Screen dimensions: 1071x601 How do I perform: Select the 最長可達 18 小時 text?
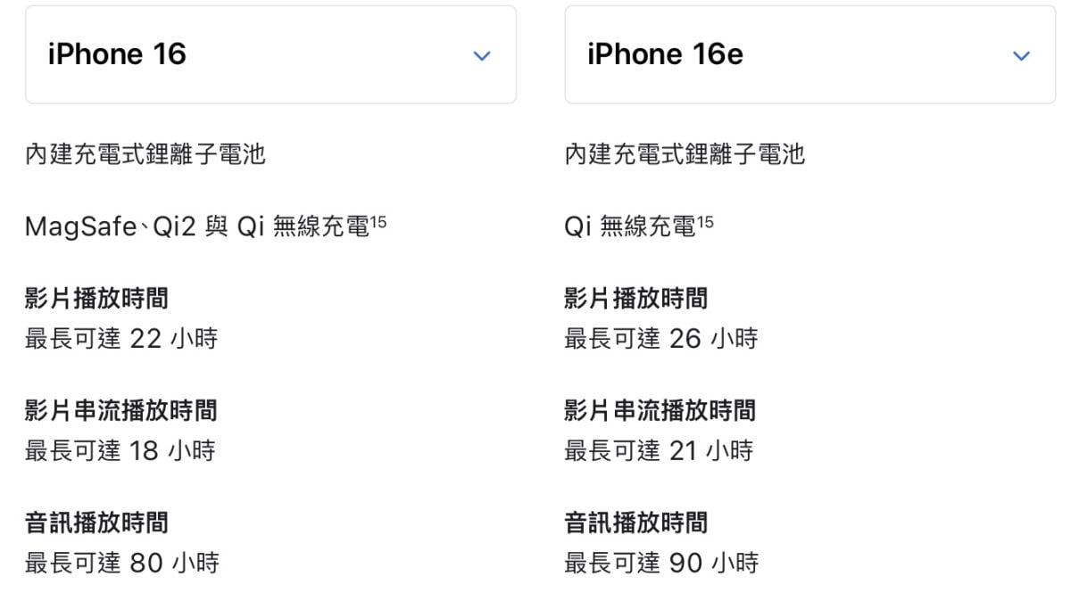click(x=120, y=451)
